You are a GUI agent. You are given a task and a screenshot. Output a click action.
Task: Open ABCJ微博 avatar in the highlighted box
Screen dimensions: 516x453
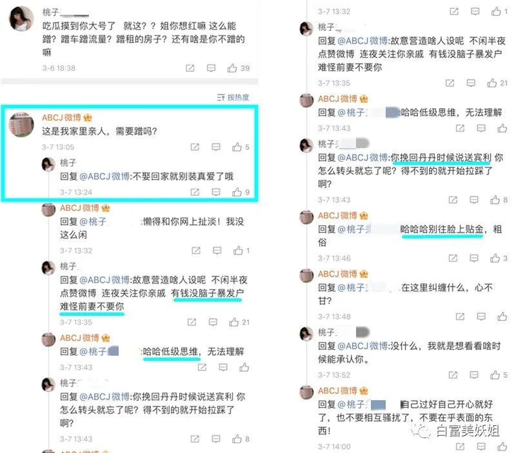[21, 124]
